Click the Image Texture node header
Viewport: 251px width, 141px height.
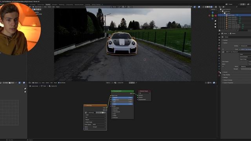tap(95, 105)
